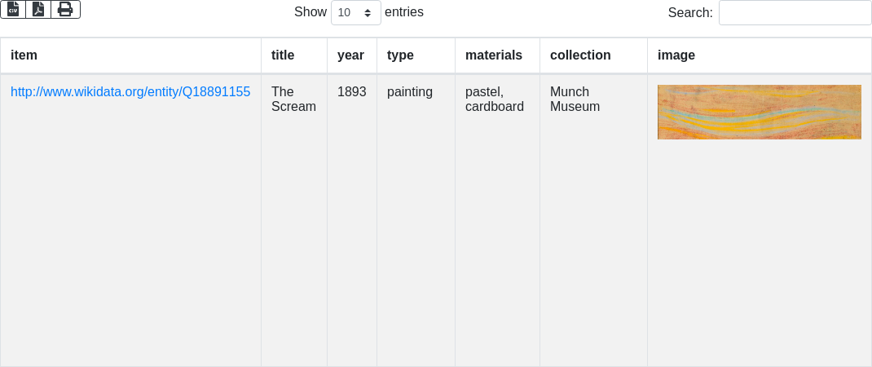
Task: Click The Scream painting thumbnail
Action: [759, 113]
